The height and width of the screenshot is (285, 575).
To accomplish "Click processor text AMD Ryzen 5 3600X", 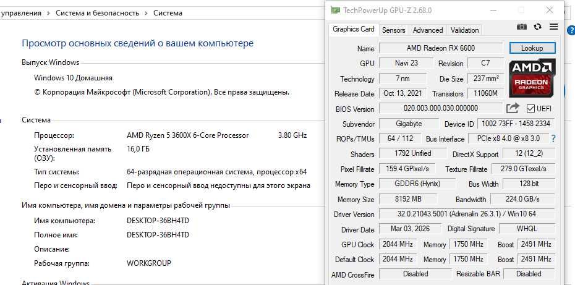I will coord(188,135).
